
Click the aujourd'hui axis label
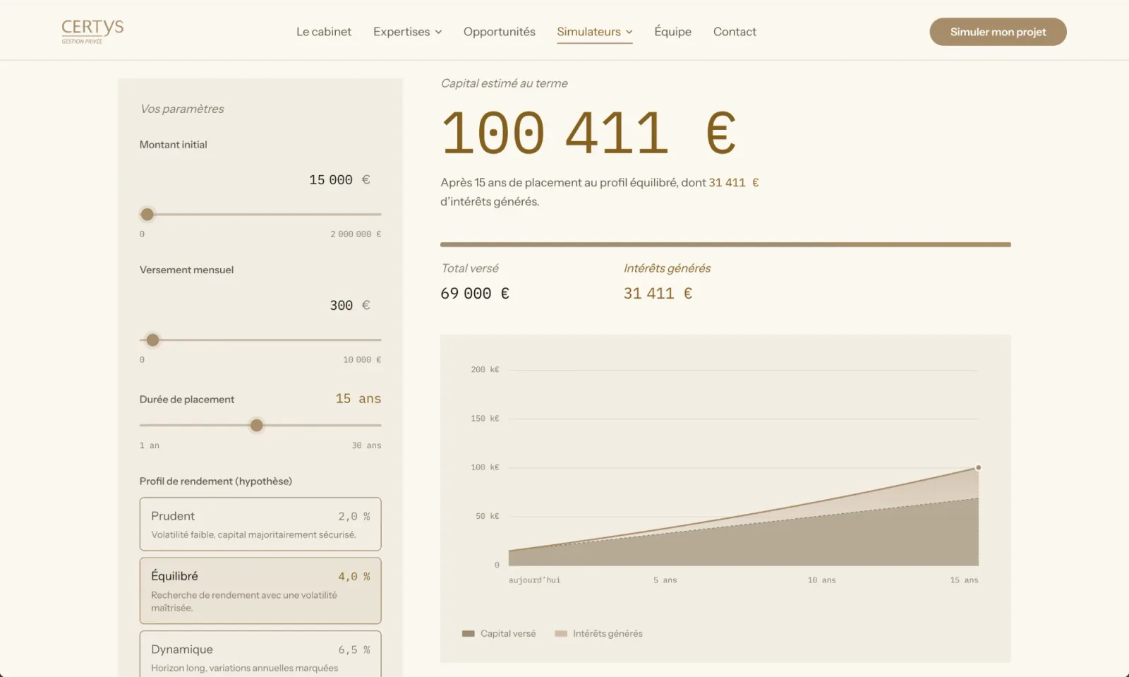click(x=534, y=580)
